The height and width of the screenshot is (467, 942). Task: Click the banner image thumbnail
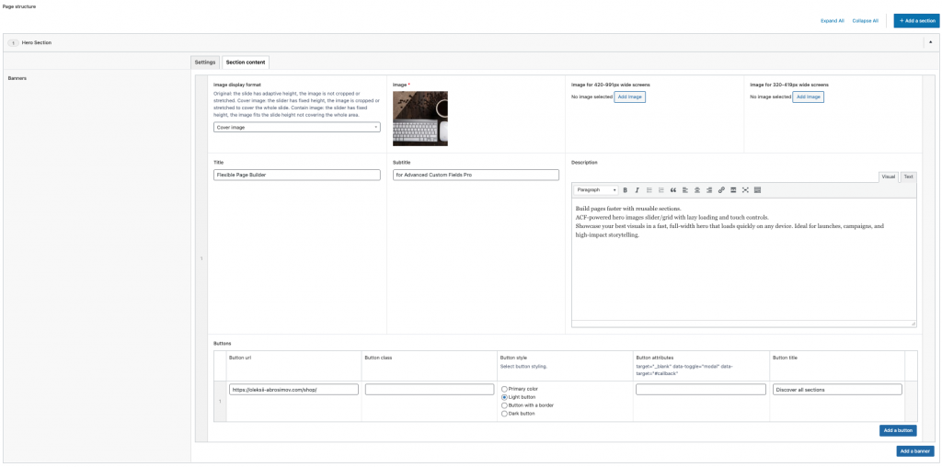click(x=419, y=119)
